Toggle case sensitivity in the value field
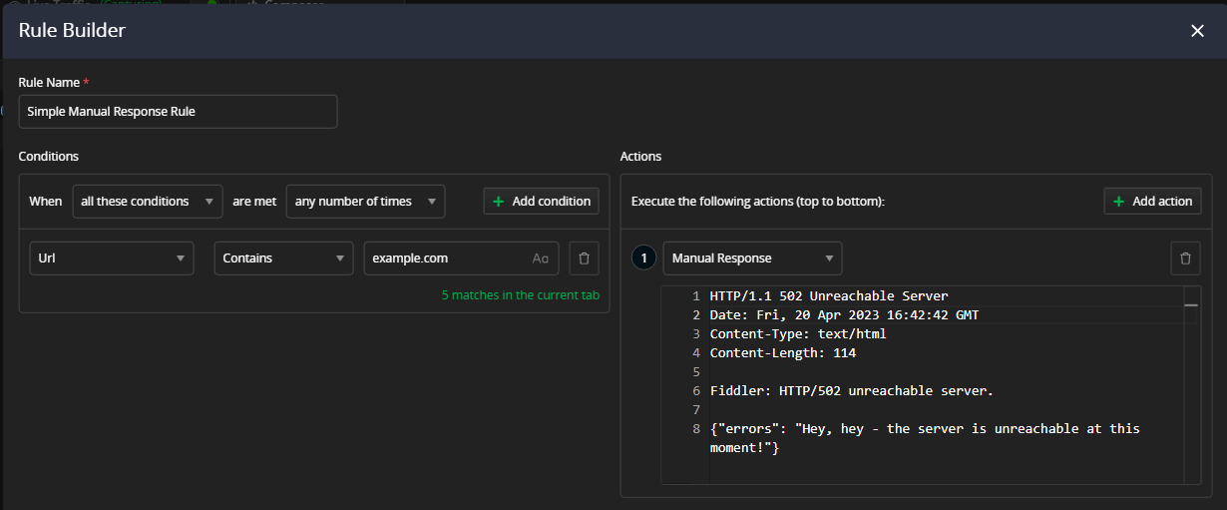This screenshot has height=510, width=1227. [x=541, y=258]
